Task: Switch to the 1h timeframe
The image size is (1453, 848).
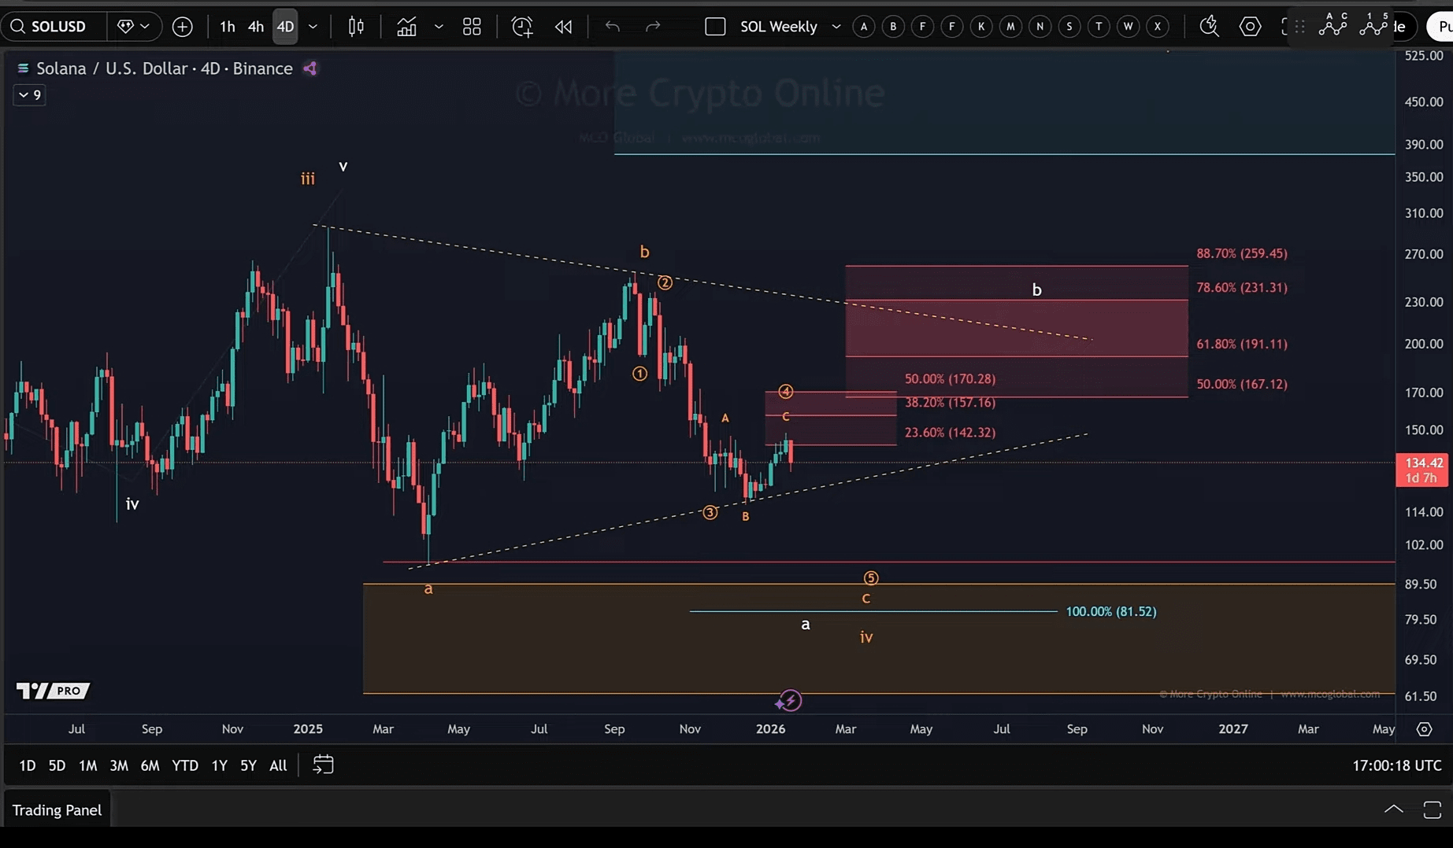Action: click(228, 27)
